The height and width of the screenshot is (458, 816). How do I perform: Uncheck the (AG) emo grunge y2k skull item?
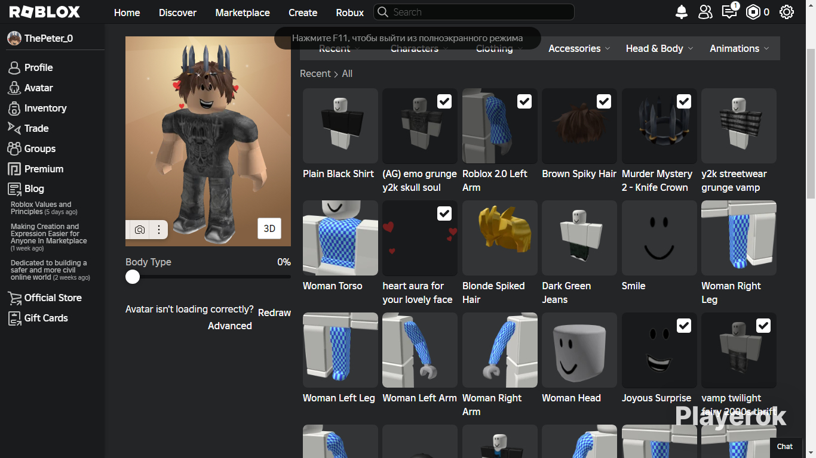tap(444, 101)
